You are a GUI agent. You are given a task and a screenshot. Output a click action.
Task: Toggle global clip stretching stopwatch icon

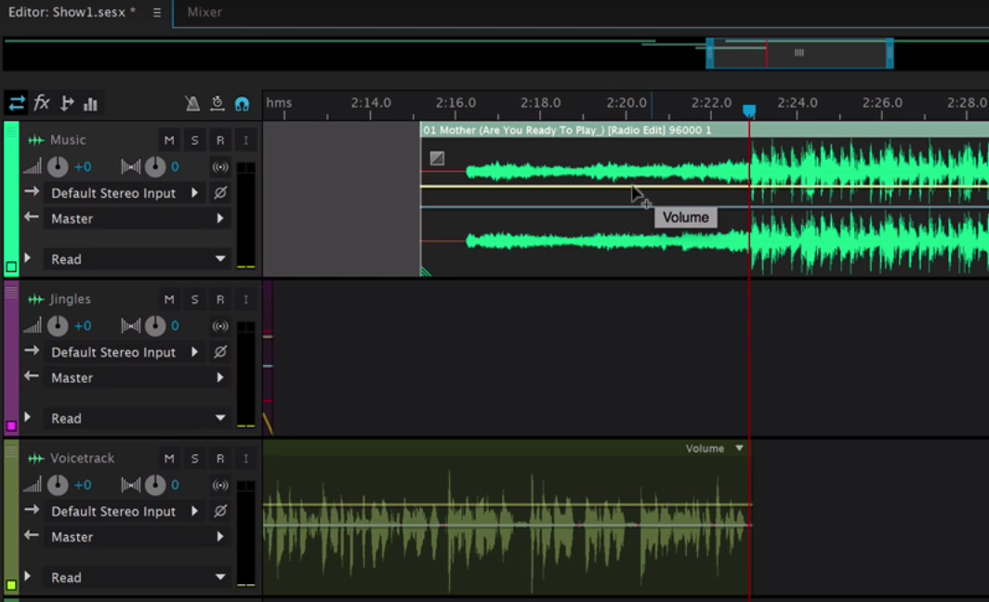tap(217, 103)
